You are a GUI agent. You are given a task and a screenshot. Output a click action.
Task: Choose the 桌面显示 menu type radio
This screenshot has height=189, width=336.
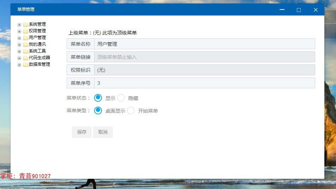coord(98,111)
